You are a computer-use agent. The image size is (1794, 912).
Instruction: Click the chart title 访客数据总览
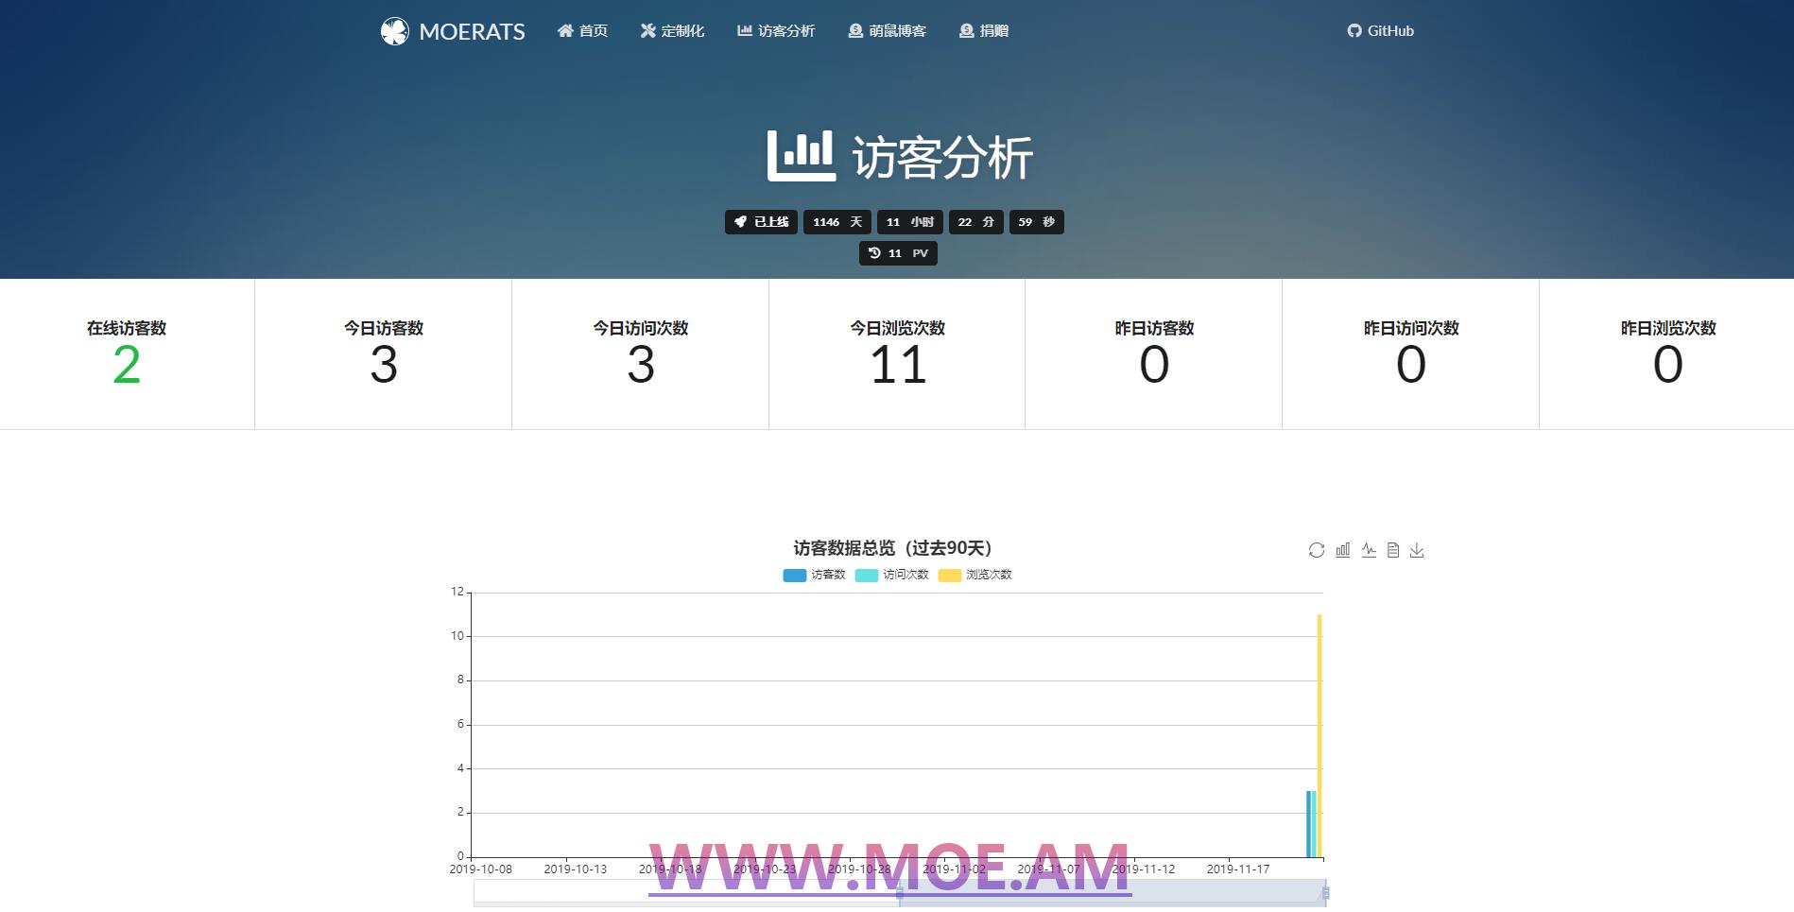pyautogui.click(x=893, y=548)
